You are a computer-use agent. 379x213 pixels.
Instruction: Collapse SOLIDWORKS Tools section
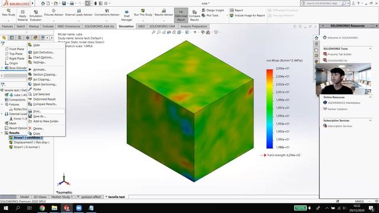(x=370, y=49)
